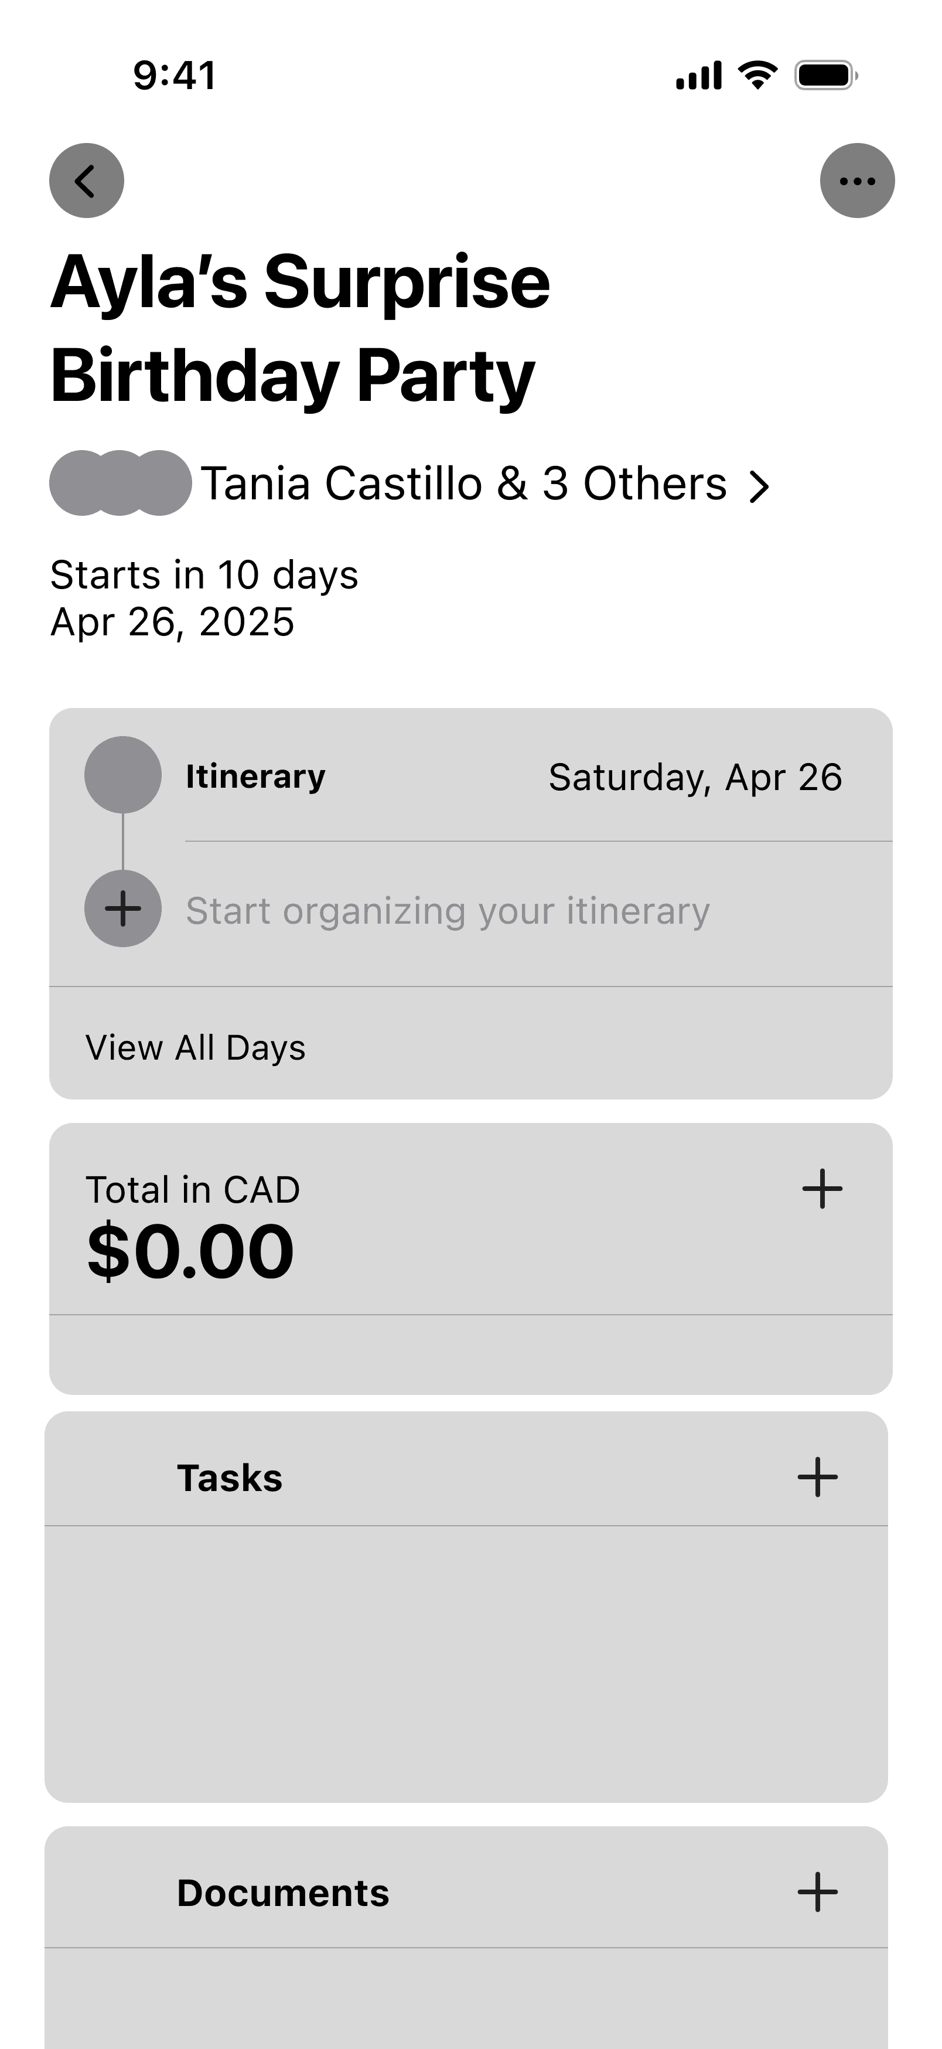Open the Tasks section header
The width and height of the screenshot is (942, 2049).
(229, 1478)
